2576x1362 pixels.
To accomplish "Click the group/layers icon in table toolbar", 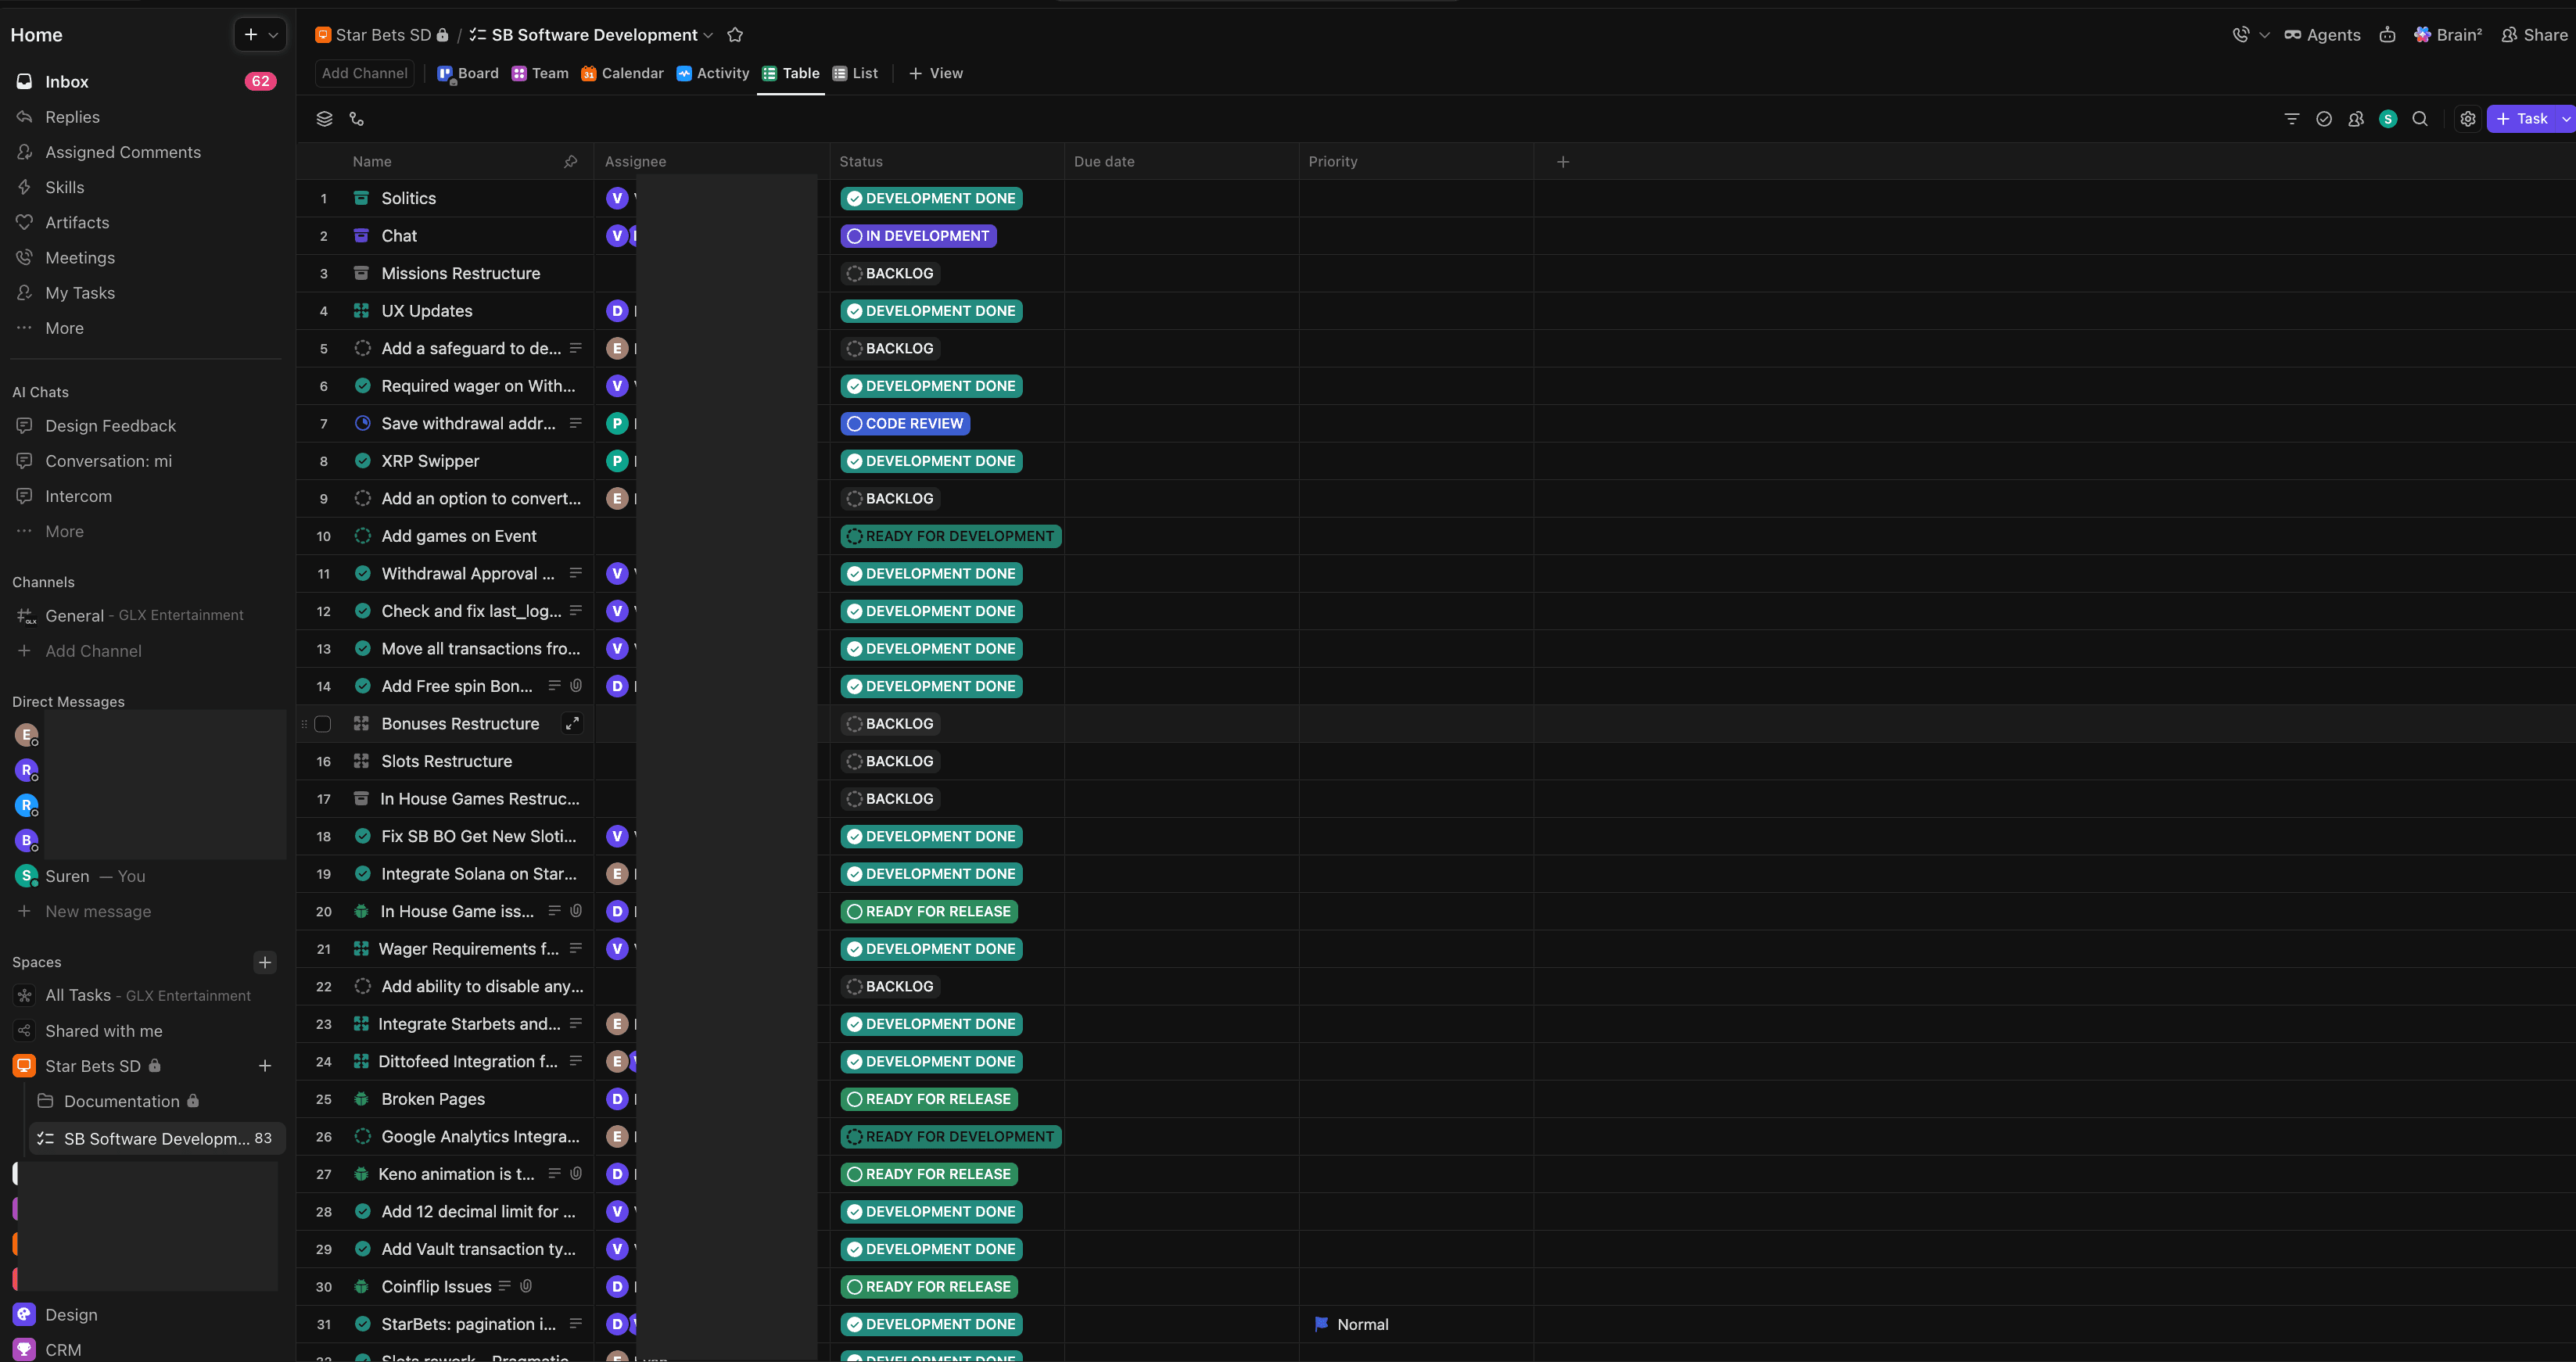I will 324,119.
